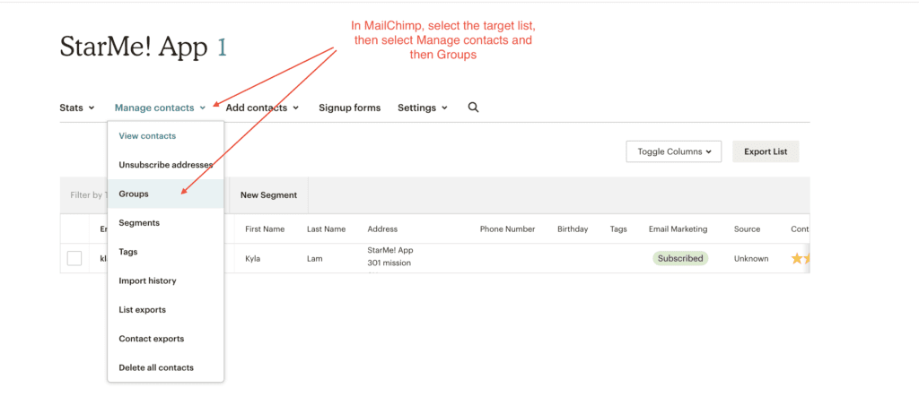Open the Signup forms tab
Screen dimensions: 919x414
(349, 108)
